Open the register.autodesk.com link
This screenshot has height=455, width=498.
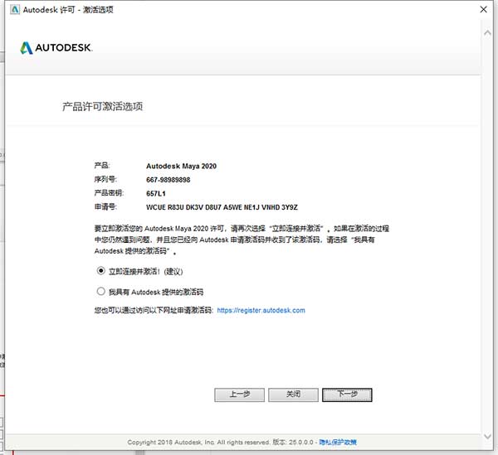[x=261, y=310]
